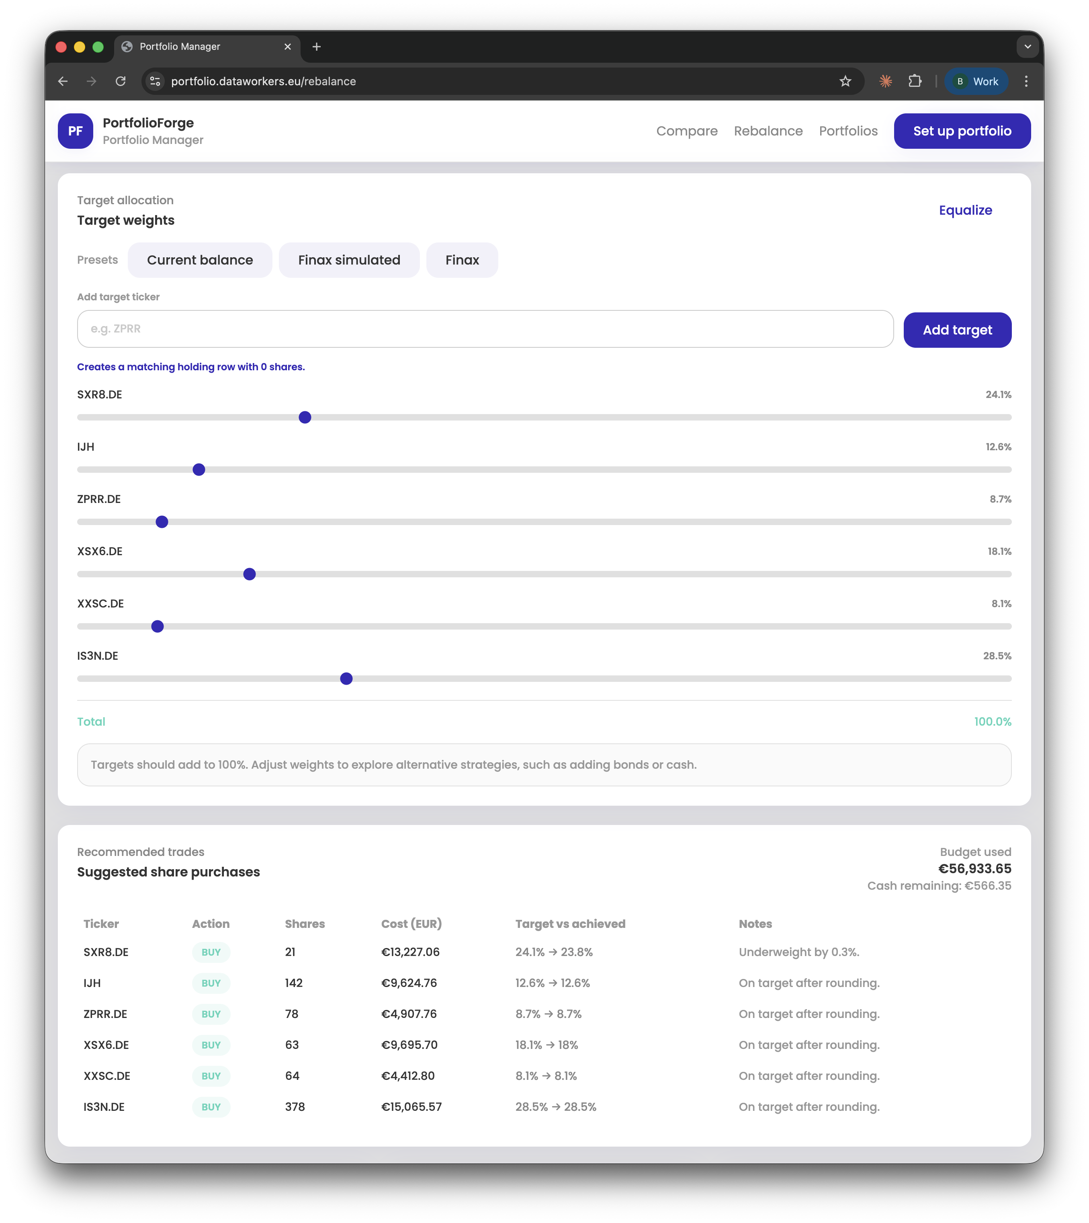Image resolution: width=1089 pixels, height=1223 pixels.
Task: Open the Work profile switcher
Action: tap(976, 82)
